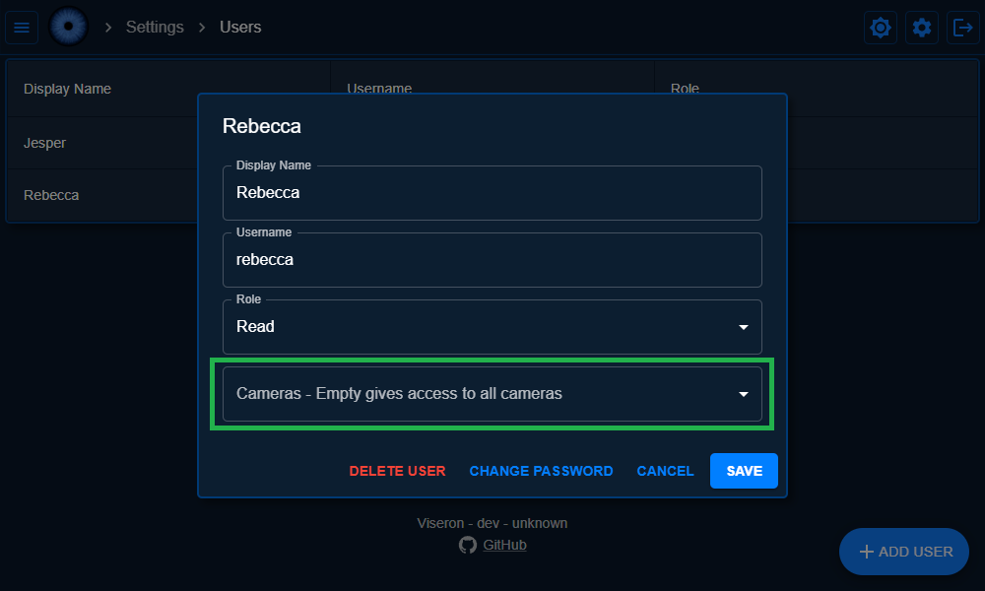Click the logout icon
This screenshot has width=985, height=591.
(x=962, y=28)
